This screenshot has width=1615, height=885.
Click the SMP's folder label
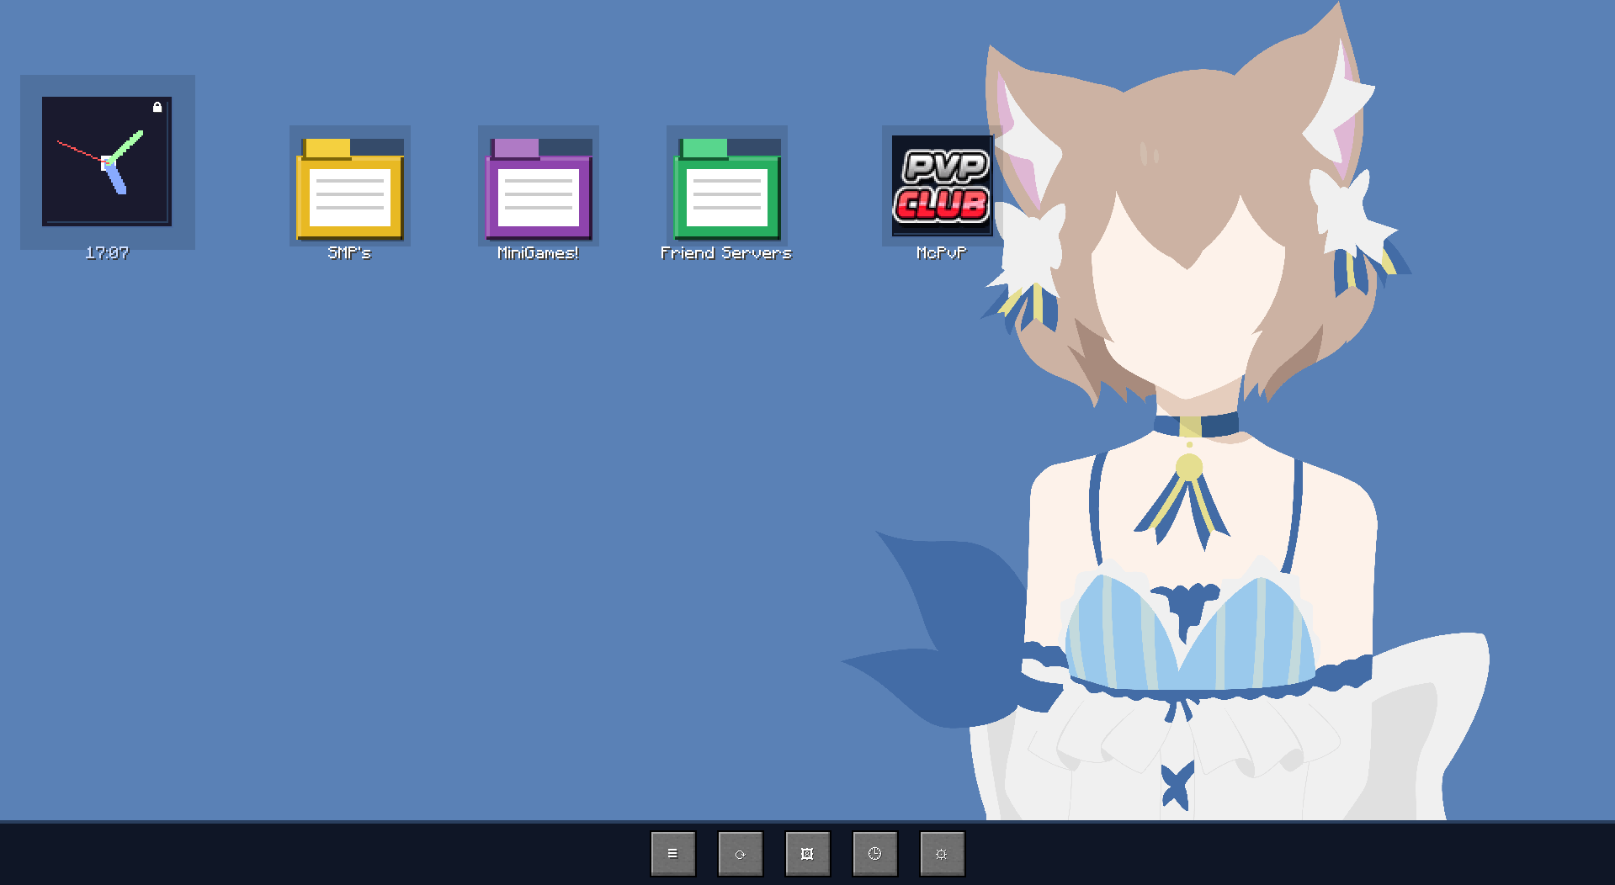coord(349,253)
